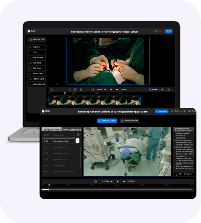Click the tablet video progress bar

(117, 189)
